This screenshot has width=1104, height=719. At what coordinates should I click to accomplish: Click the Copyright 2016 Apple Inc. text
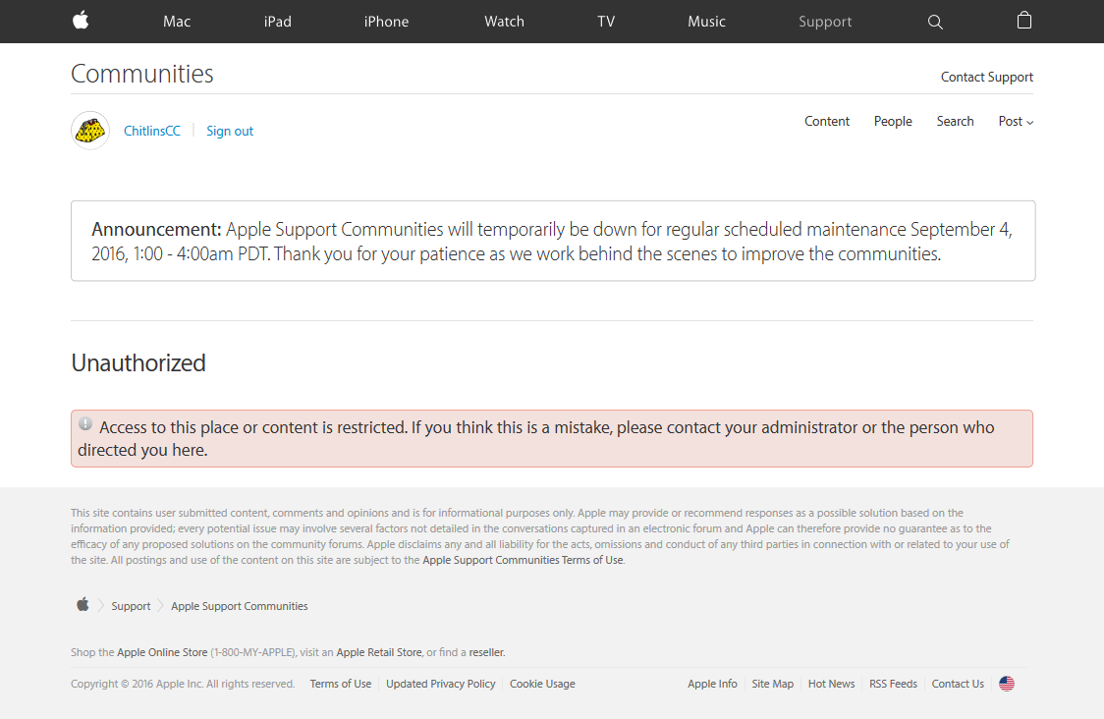(x=183, y=684)
